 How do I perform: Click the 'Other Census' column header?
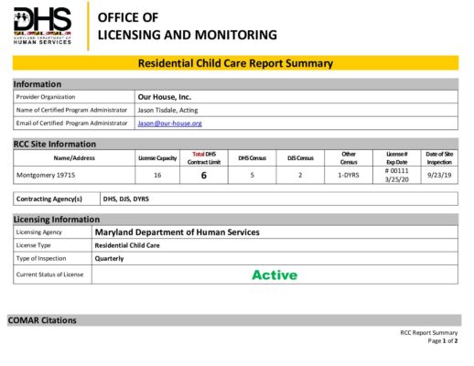click(349, 158)
